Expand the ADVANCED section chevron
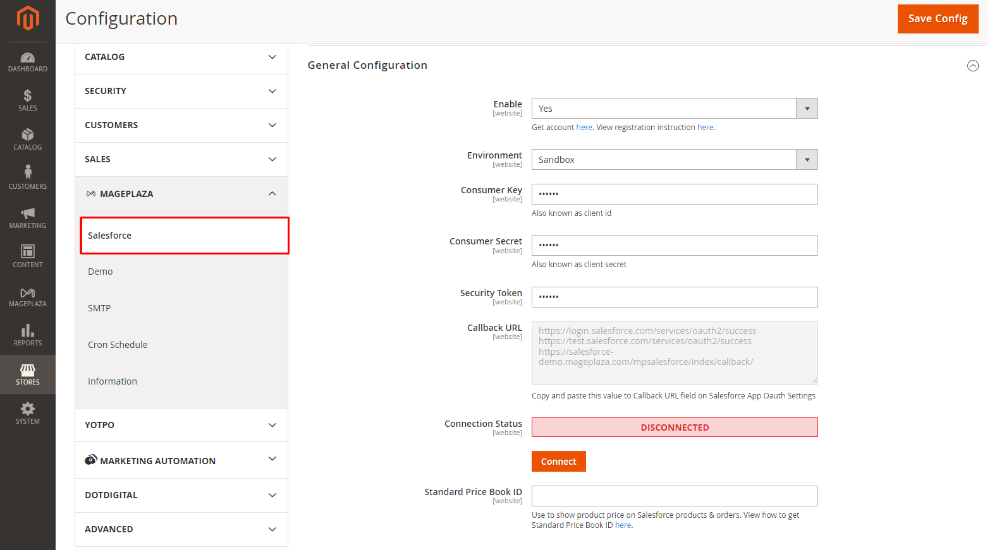 272,529
